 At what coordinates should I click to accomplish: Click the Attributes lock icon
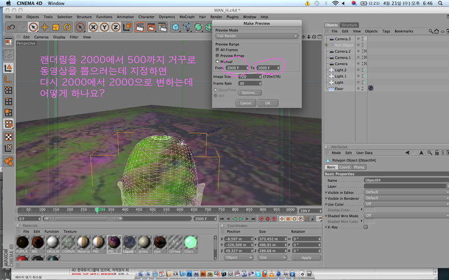437,153
